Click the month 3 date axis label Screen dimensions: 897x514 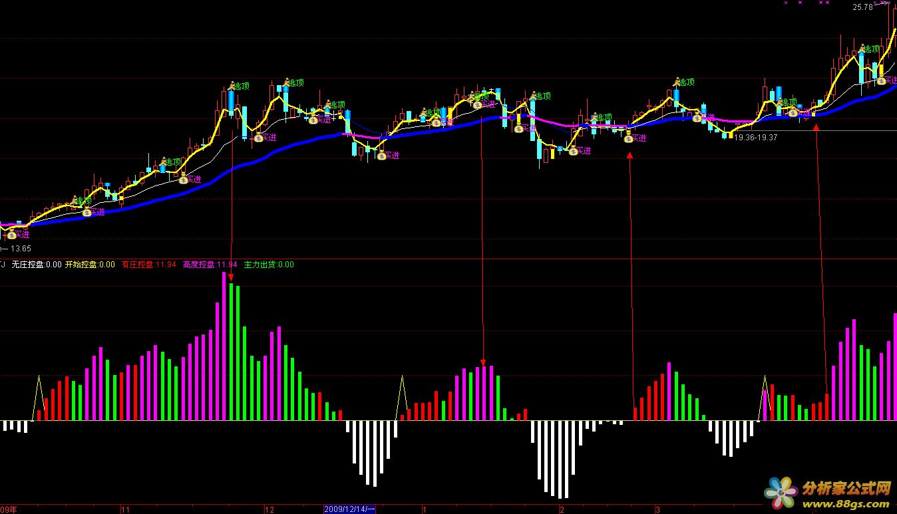pyautogui.click(x=657, y=510)
